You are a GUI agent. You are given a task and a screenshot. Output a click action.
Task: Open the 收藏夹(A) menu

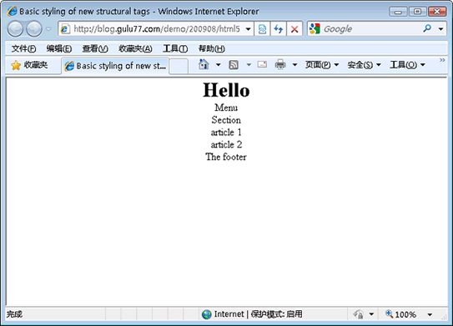pyautogui.click(x=135, y=48)
